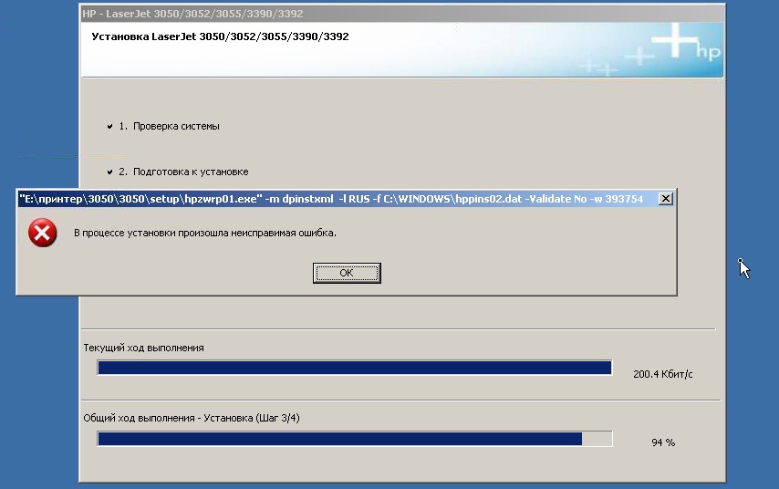Click the 'Текущий ход выполнения' progress bar
779x489 pixels.
pyautogui.click(x=355, y=368)
